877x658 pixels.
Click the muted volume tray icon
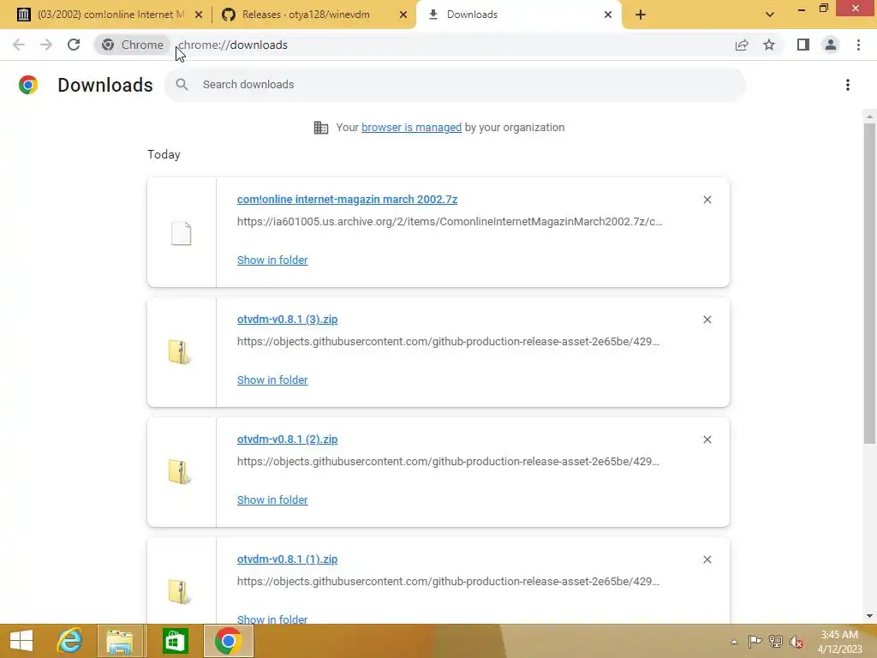(796, 641)
